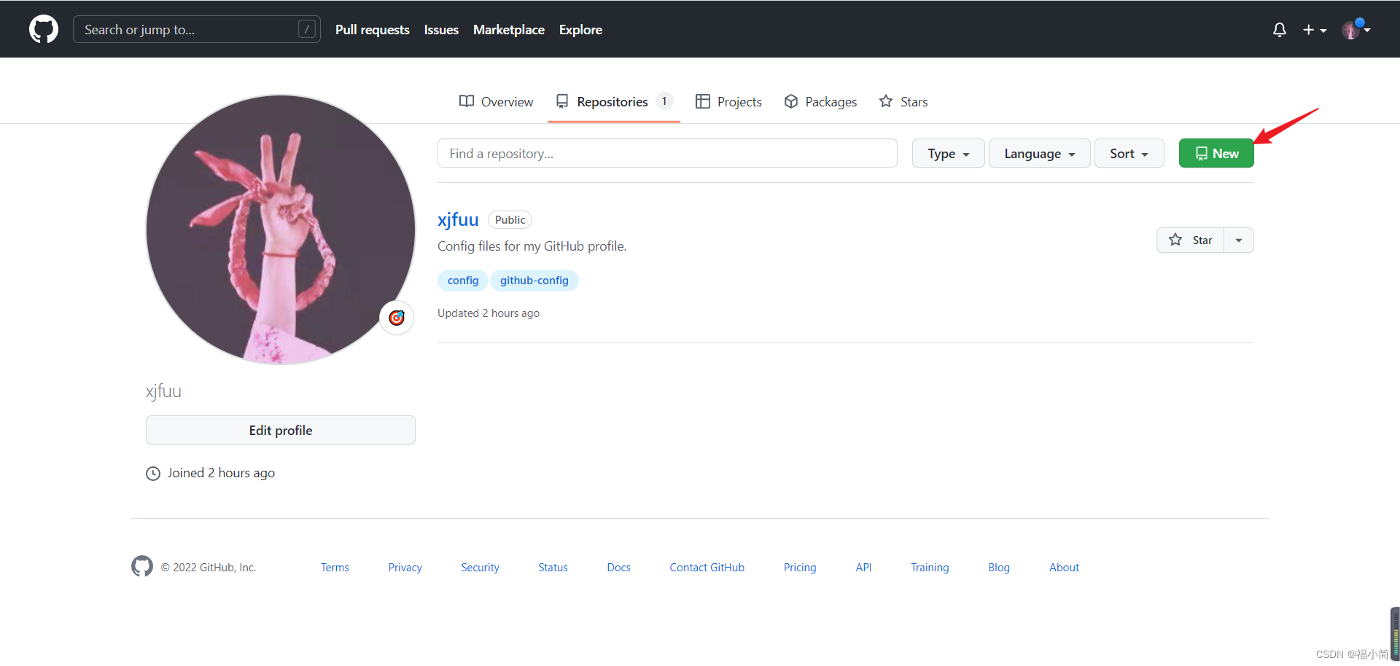Click the slash shortcut key icon in search

(307, 29)
